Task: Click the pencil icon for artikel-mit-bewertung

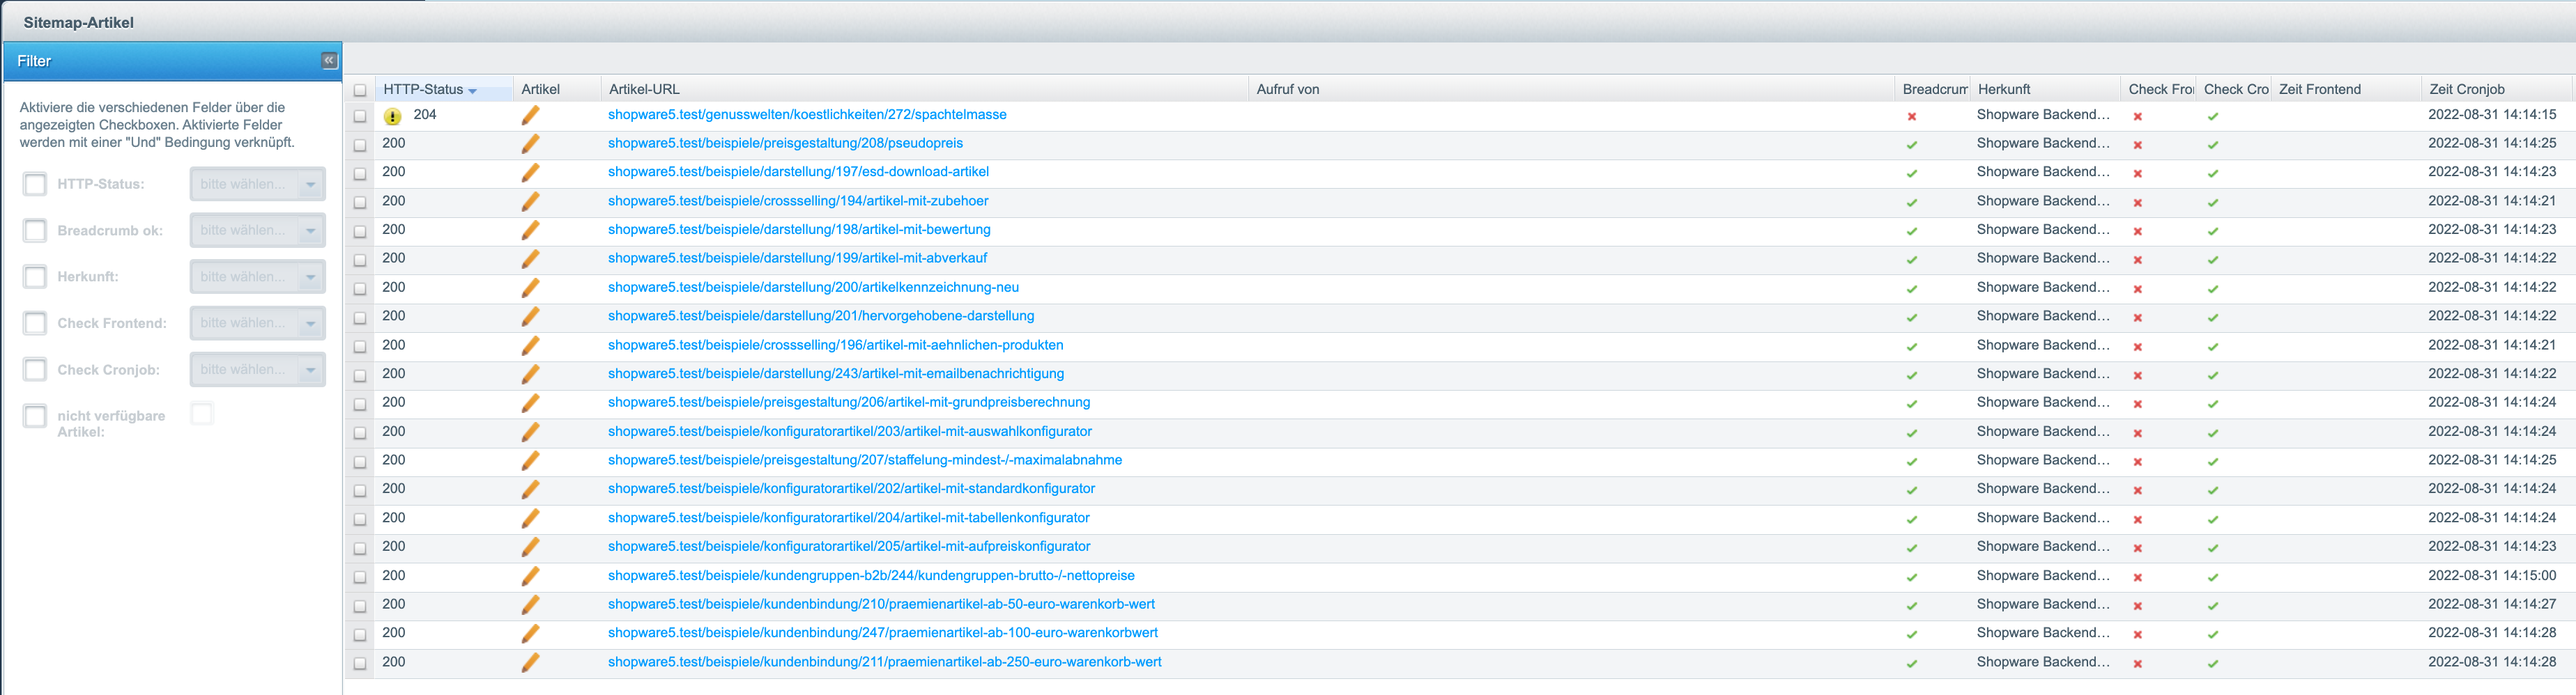Action: coord(531,231)
